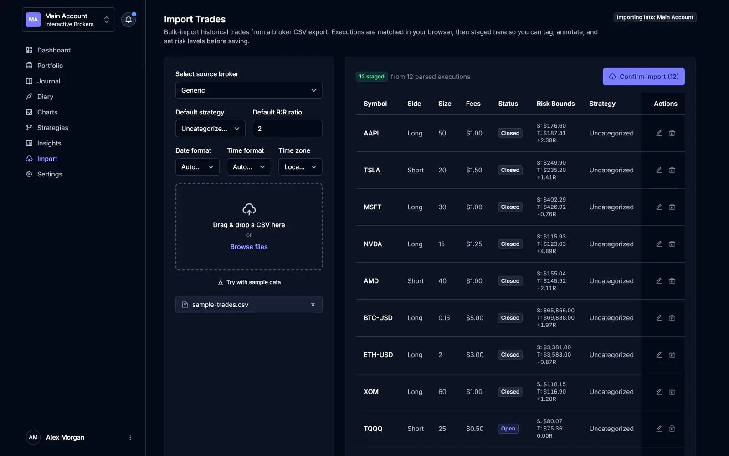729x456 pixels.
Task: Click the Closed status badge for AAPL
Action: 510,133
